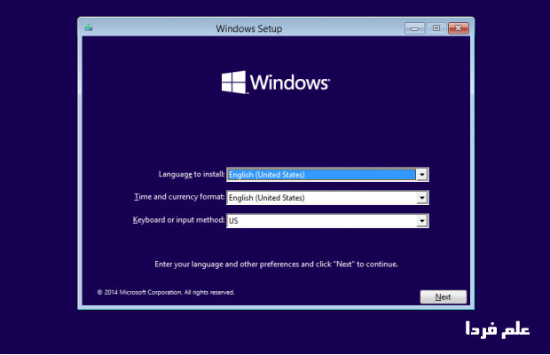Click the "Language to install" label
The width and height of the screenshot is (550, 355).
click(192, 175)
